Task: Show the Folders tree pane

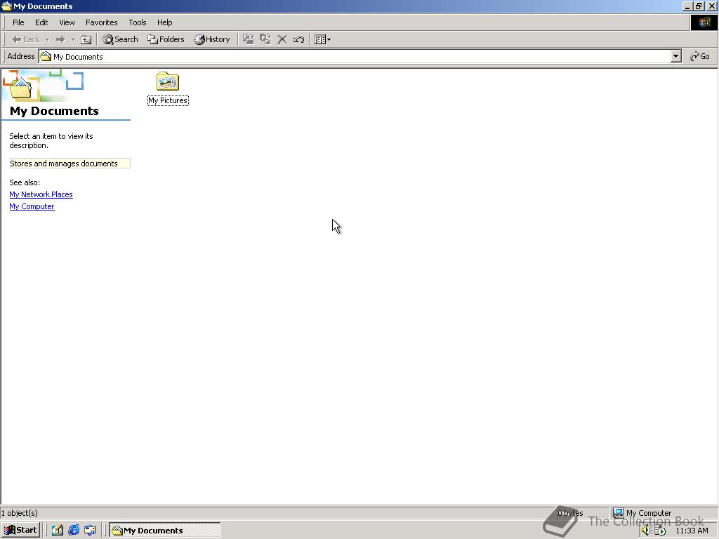Action: coord(166,39)
